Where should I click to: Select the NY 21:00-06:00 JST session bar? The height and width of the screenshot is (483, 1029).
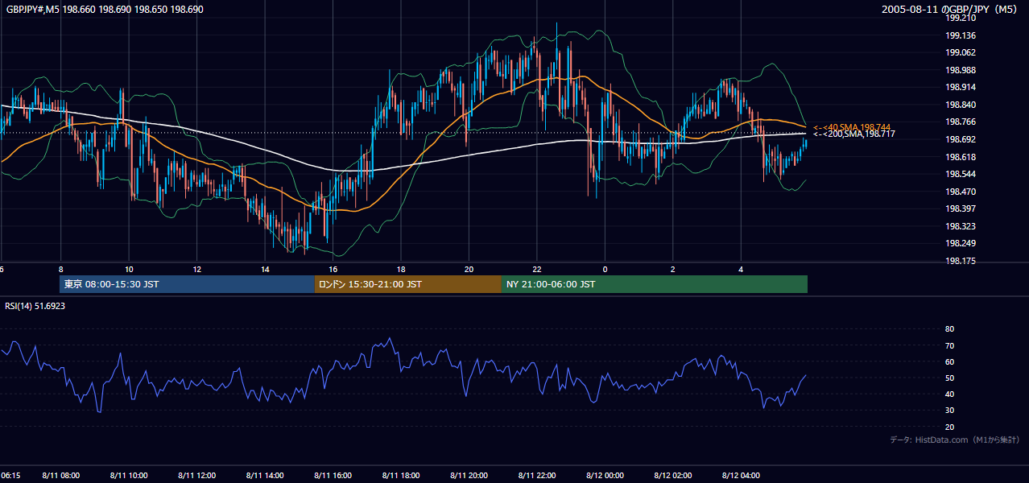point(655,284)
